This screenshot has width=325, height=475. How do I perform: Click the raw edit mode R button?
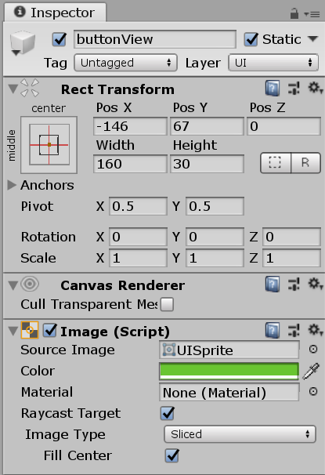pyautogui.click(x=305, y=163)
